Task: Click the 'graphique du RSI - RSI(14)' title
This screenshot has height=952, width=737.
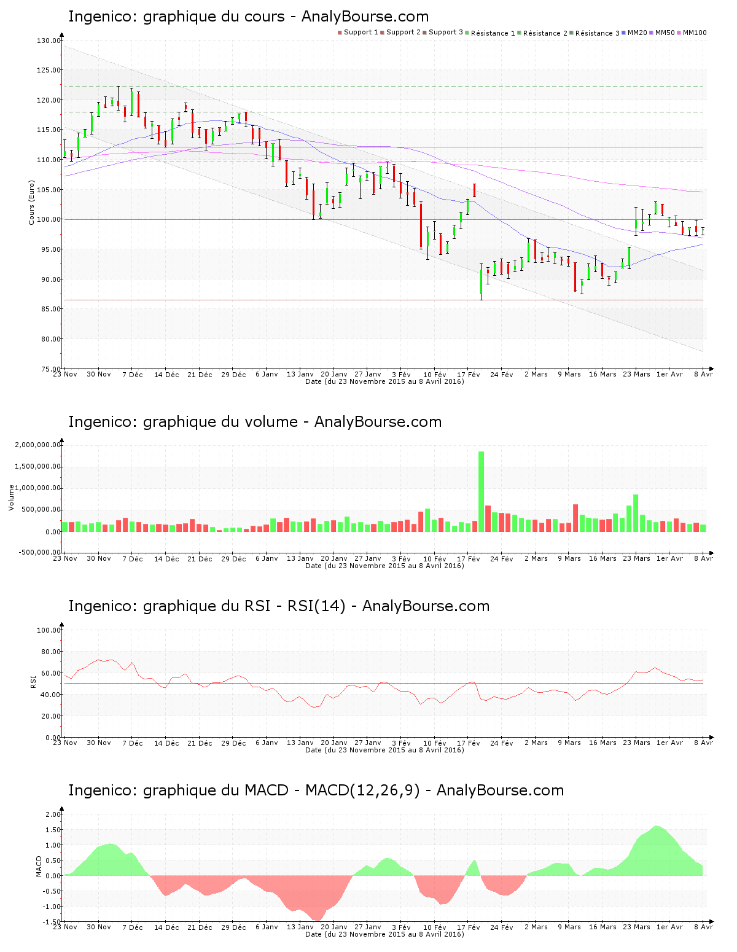Action: tap(244, 606)
